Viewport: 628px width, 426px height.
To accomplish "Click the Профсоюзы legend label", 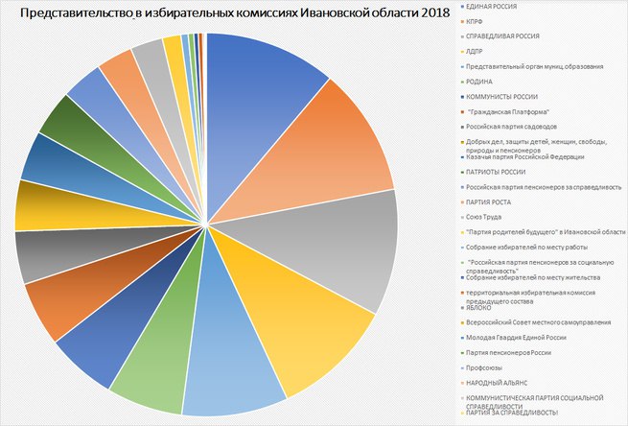I will click(x=482, y=367).
